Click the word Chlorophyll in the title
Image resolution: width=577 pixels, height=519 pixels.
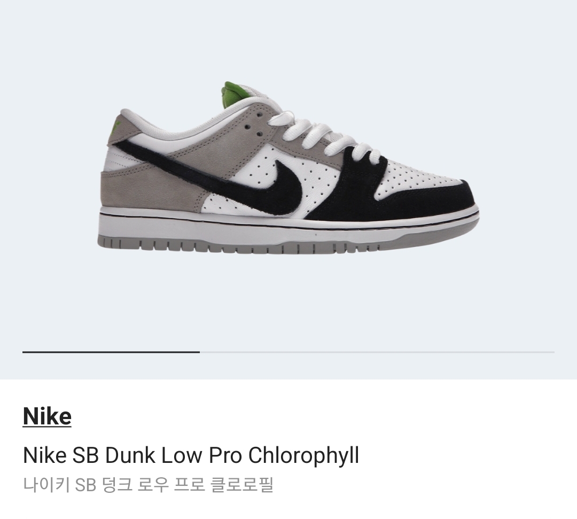coord(304,456)
